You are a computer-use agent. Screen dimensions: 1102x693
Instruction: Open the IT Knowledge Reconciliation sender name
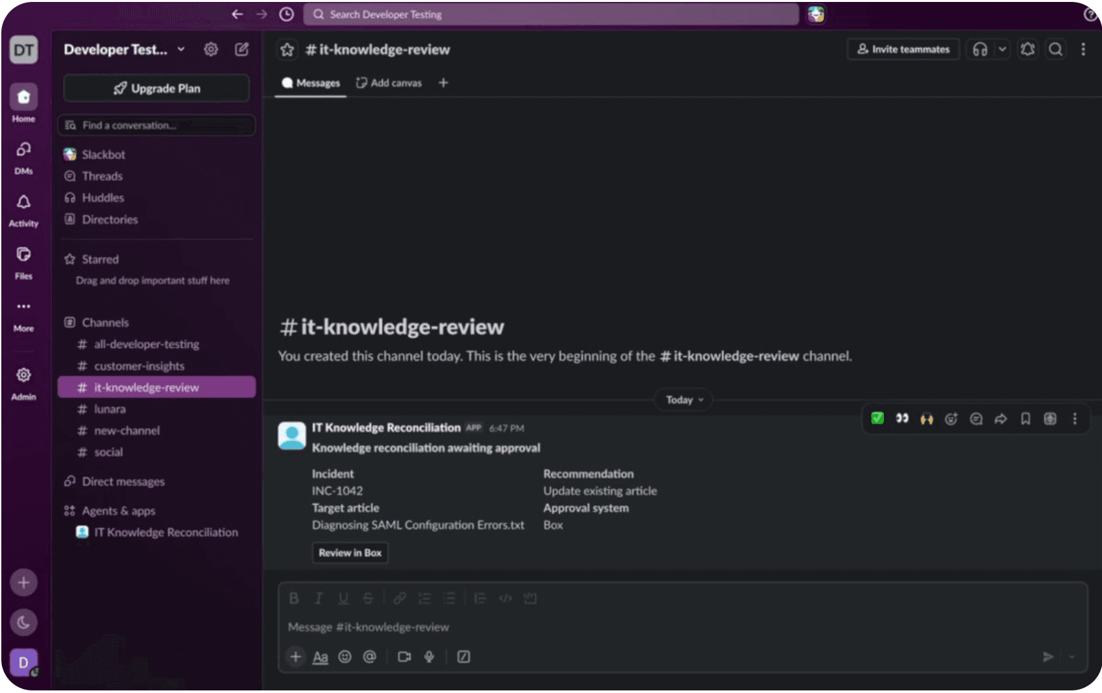coord(386,428)
